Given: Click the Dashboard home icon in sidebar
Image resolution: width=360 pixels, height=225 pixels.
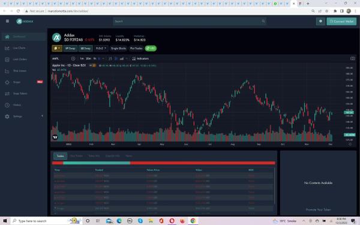Looking at the screenshot, I should (7, 37).
